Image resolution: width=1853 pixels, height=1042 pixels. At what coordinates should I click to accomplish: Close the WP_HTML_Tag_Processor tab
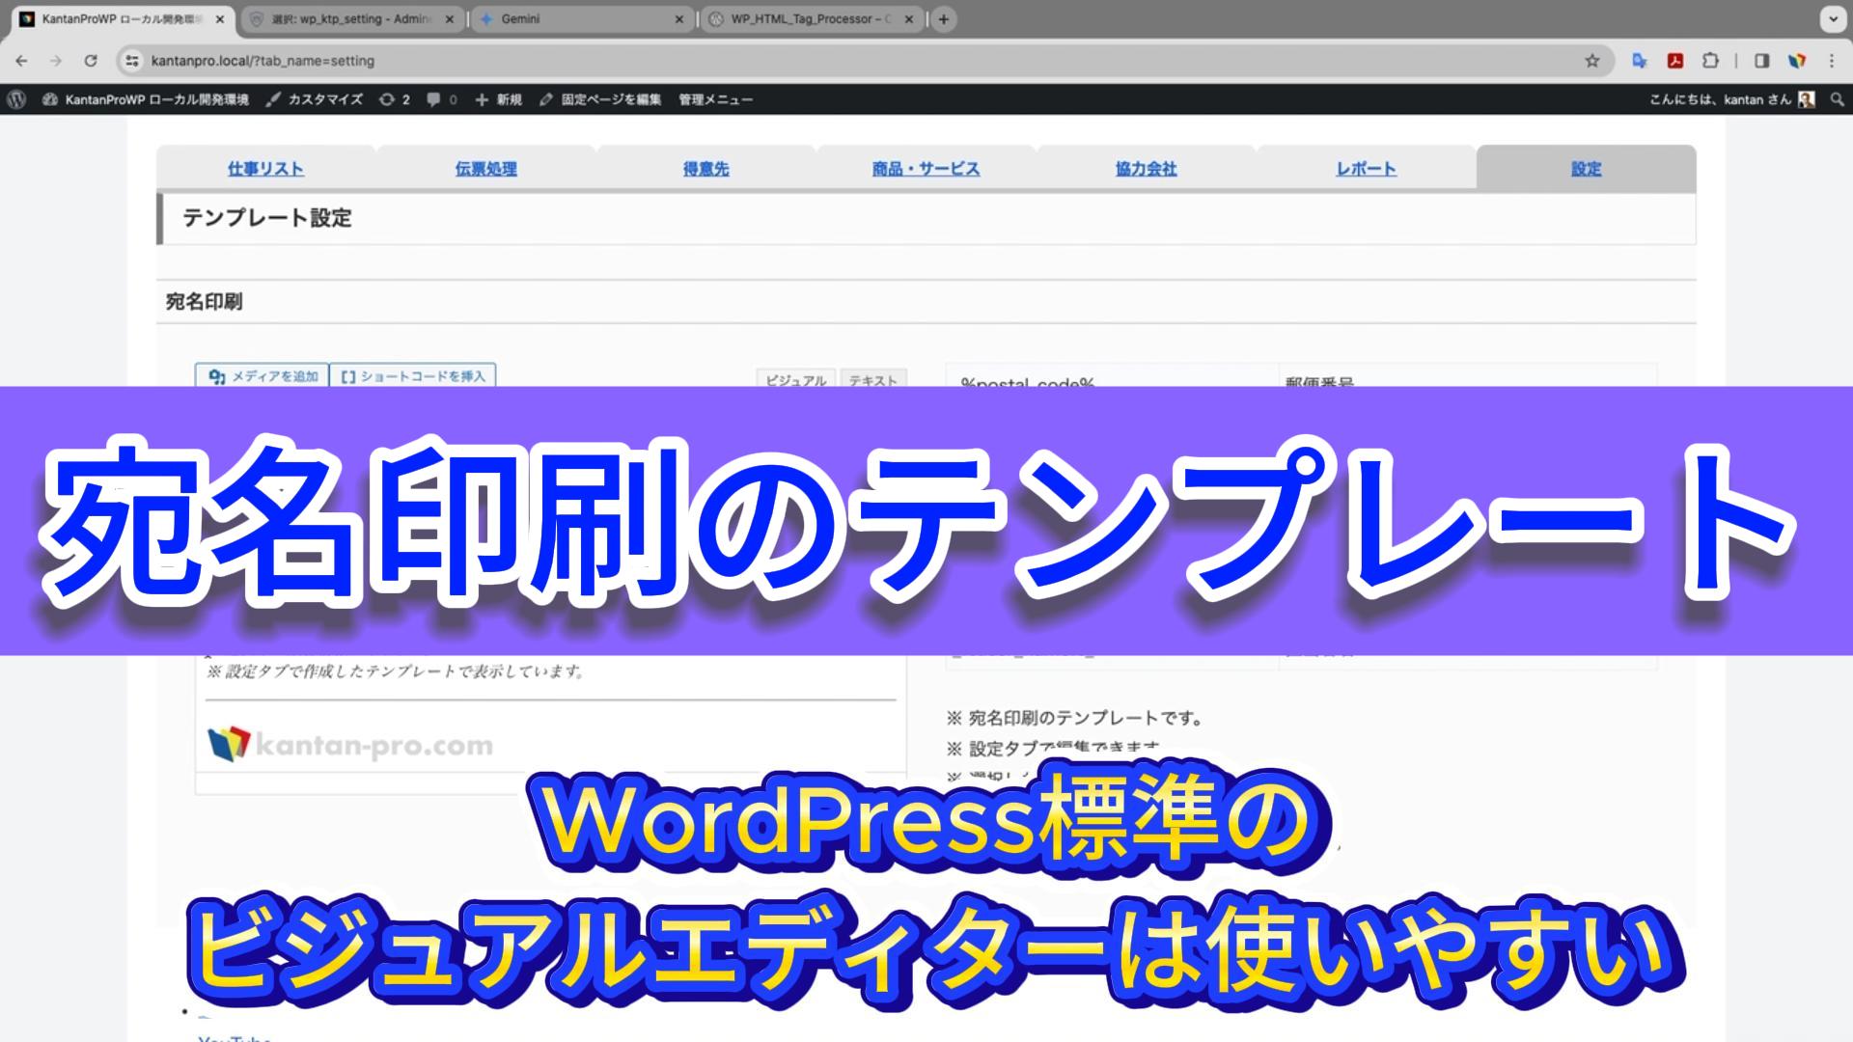[909, 19]
